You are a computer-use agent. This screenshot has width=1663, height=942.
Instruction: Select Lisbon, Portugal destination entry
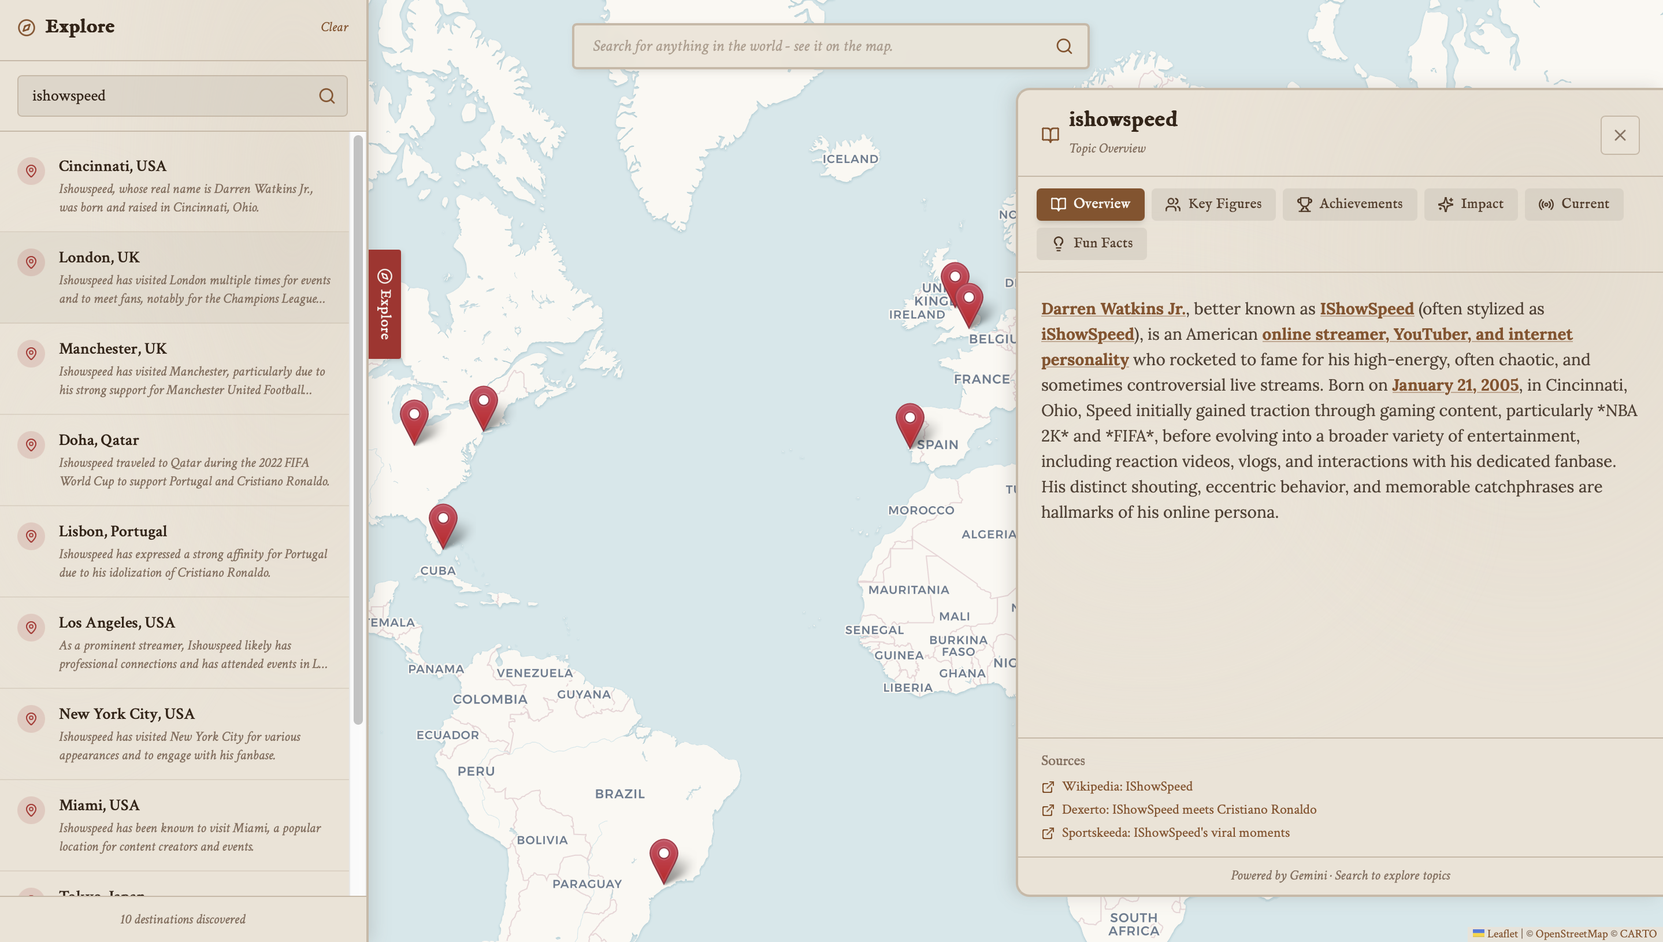click(175, 551)
